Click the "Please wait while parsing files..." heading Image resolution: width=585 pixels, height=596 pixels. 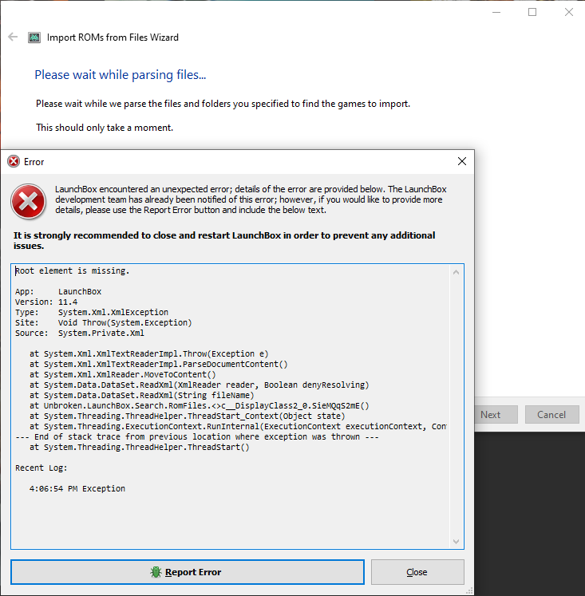point(121,74)
